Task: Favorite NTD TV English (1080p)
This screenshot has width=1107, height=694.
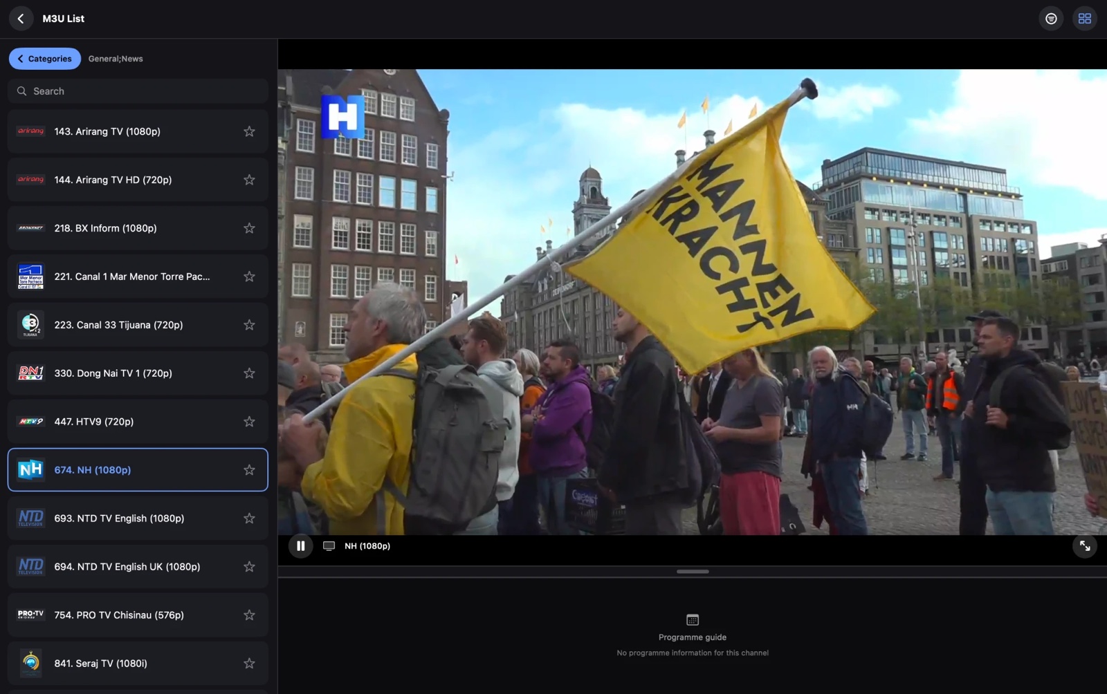Action: coord(249,518)
